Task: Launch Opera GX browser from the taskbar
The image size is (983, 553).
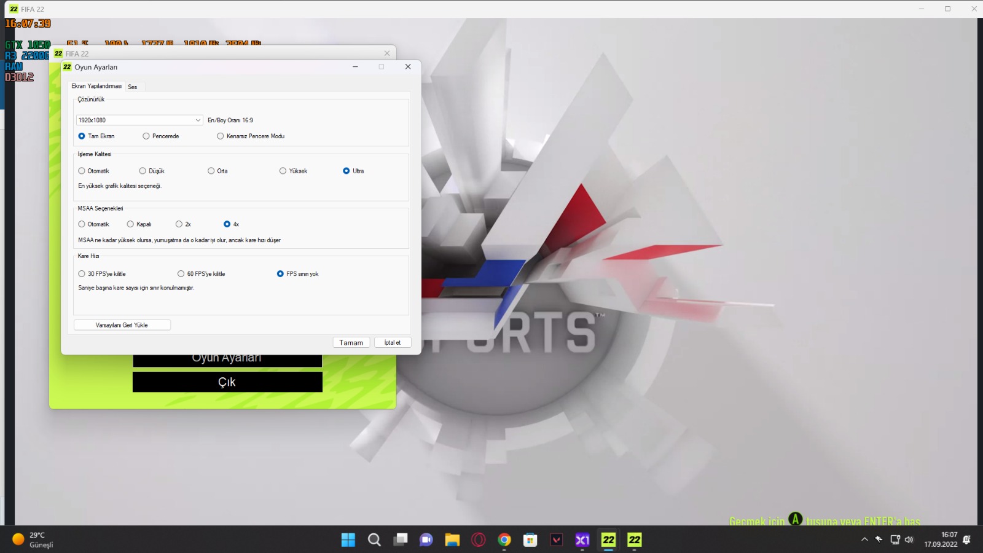Action: coord(478,539)
